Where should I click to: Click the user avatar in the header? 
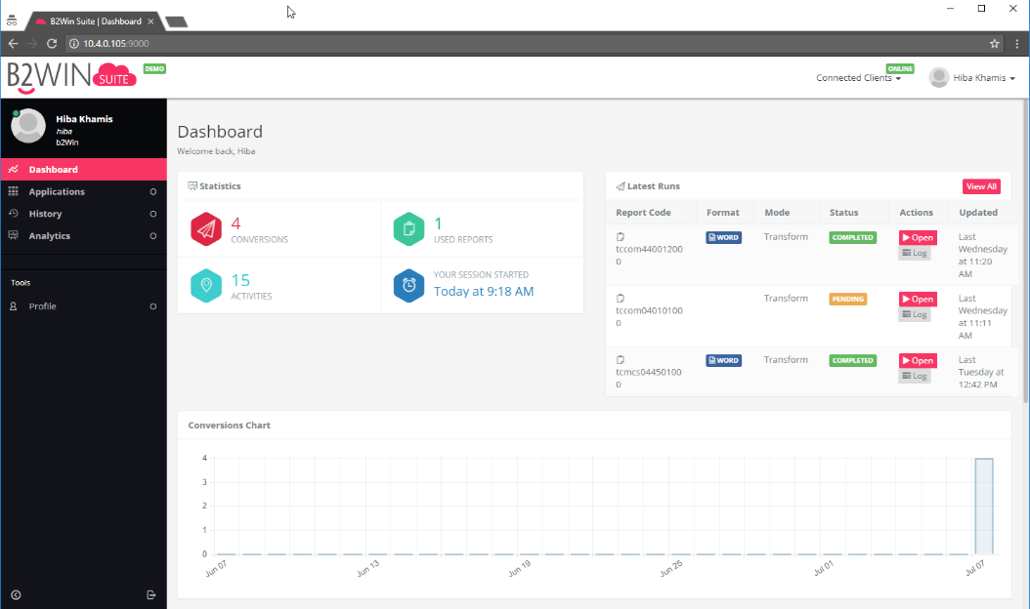[x=939, y=77]
